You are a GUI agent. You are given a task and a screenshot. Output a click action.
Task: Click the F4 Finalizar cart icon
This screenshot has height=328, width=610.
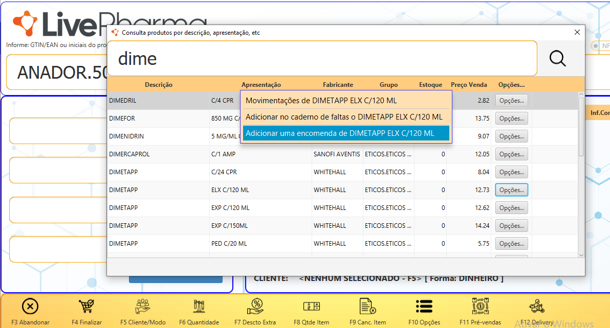click(86, 307)
